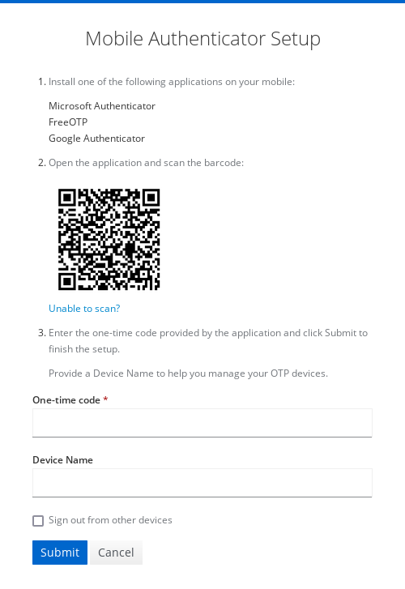
Task: Click the "Sign out from other devices" label
Action: (x=110, y=520)
